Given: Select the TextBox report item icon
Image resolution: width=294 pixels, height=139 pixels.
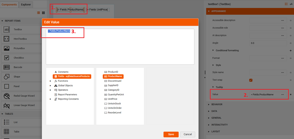Looking at the screenshot, I should coord(7,29).
